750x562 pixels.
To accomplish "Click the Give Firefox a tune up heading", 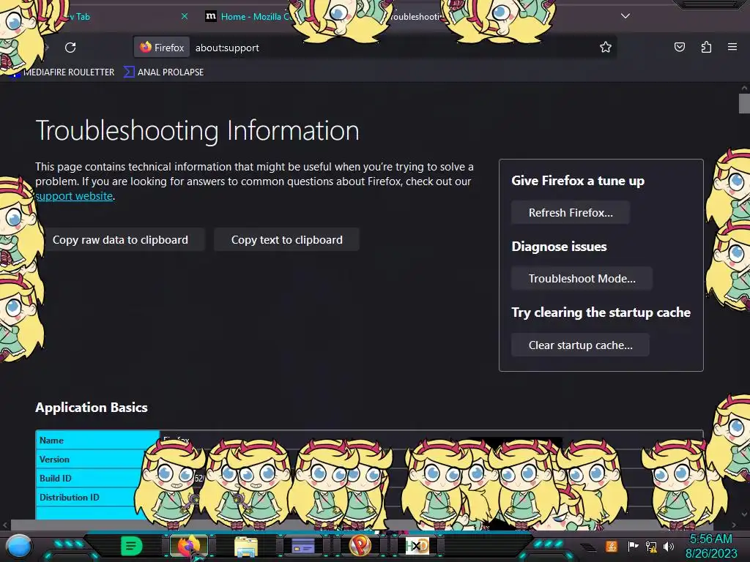I will 578,181.
